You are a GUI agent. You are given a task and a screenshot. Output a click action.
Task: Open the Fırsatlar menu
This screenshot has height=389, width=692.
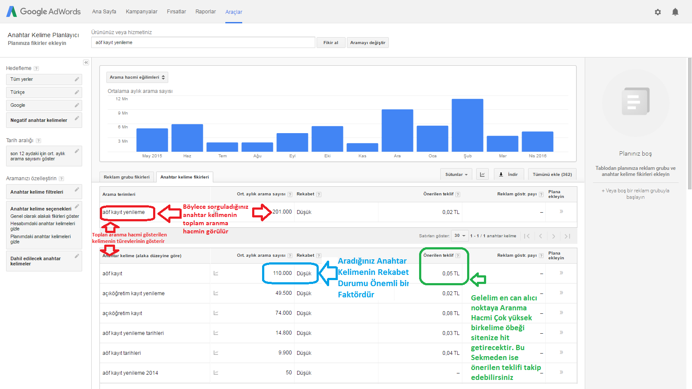click(x=176, y=12)
